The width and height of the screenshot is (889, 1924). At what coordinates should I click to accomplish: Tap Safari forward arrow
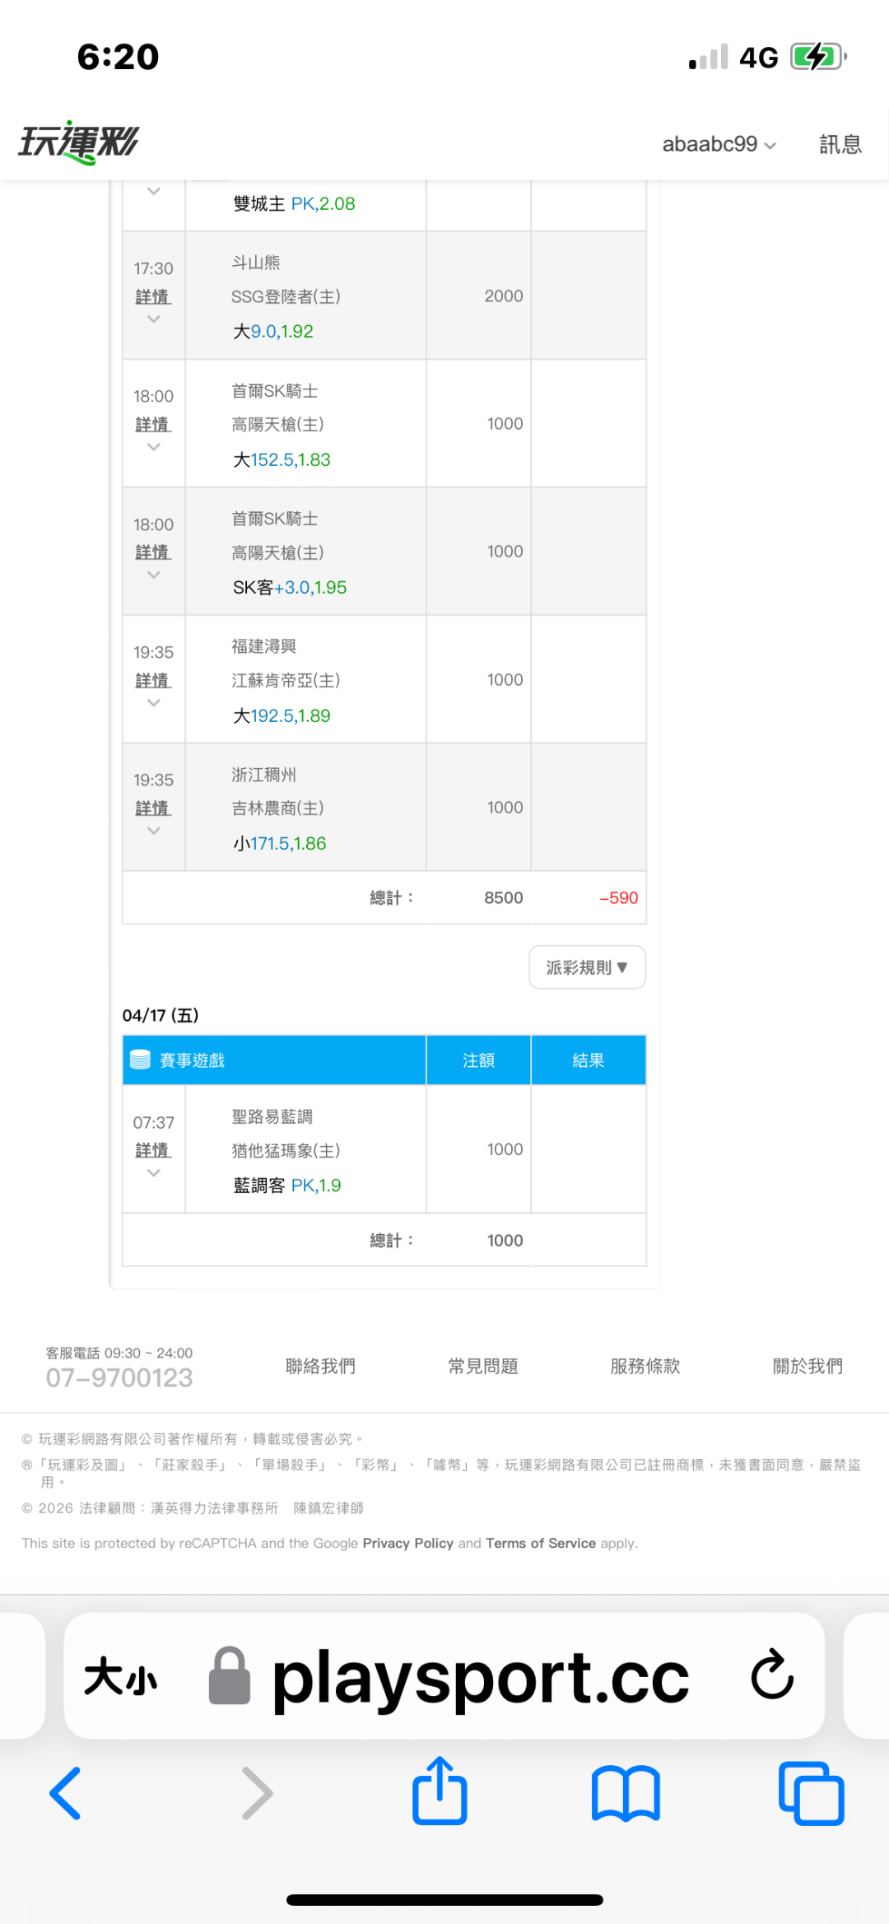pyautogui.click(x=257, y=1793)
